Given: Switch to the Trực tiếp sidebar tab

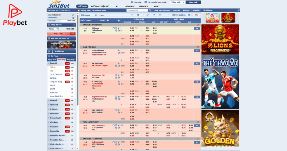Looking at the screenshot, I should pyautogui.click(x=71, y=60).
